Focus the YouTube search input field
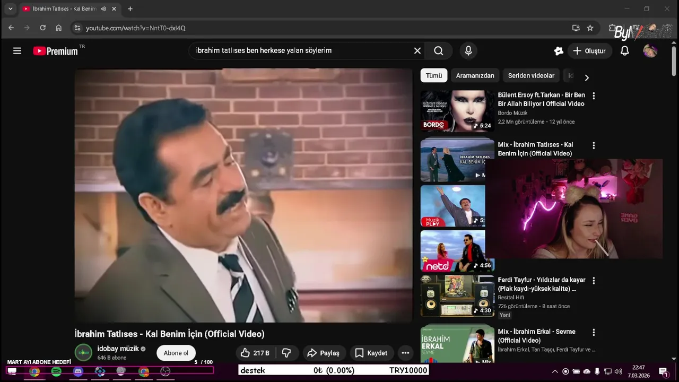The height and width of the screenshot is (382, 679). pos(302,50)
